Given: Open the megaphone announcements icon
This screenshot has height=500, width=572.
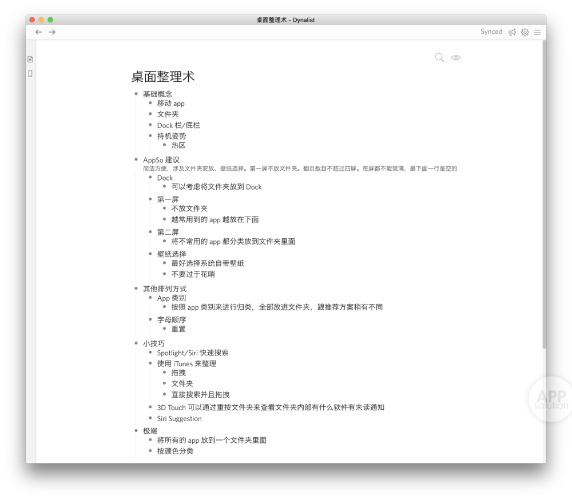Looking at the screenshot, I should pyautogui.click(x=512, y=33).
